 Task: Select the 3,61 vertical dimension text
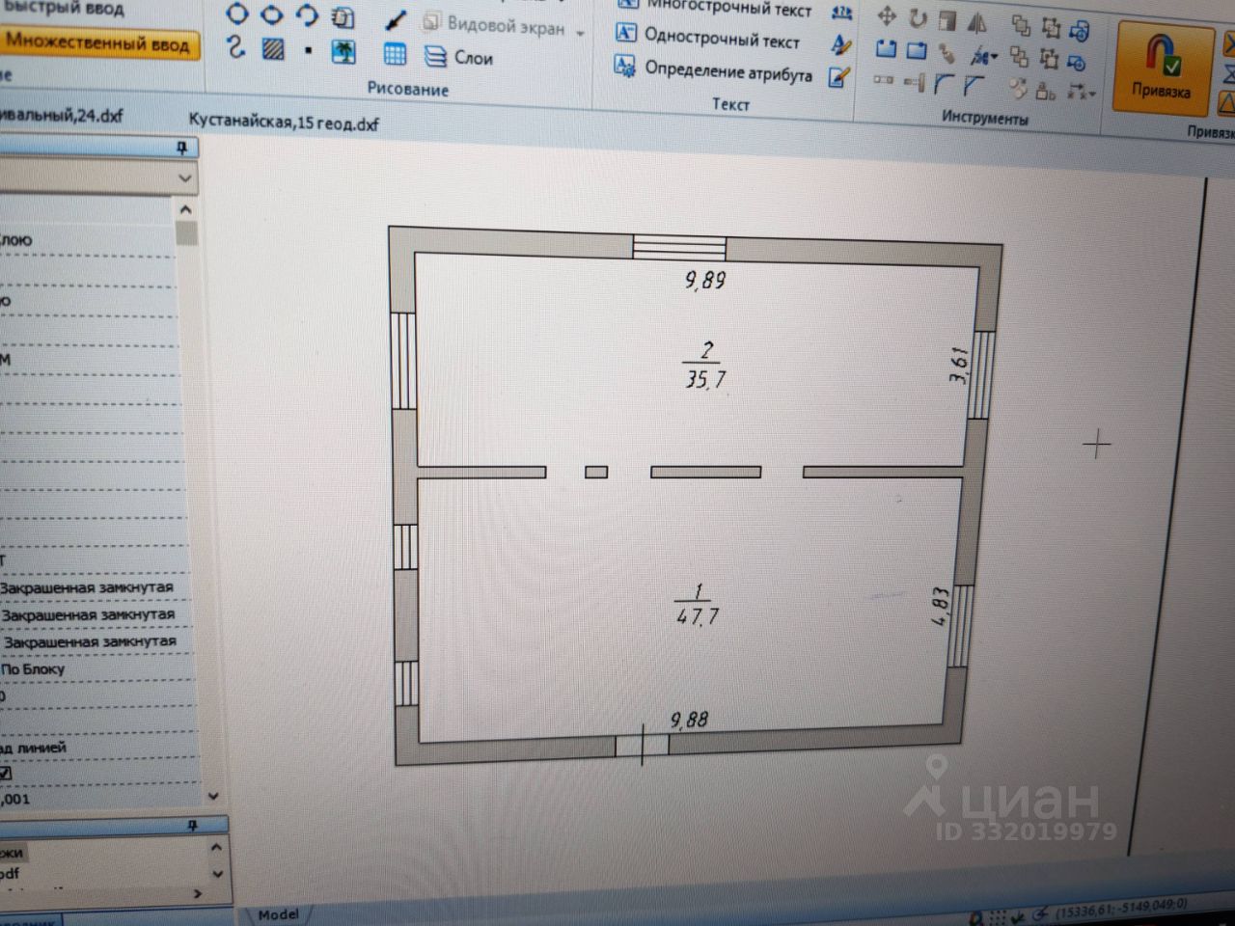click(x=959, y=366)
